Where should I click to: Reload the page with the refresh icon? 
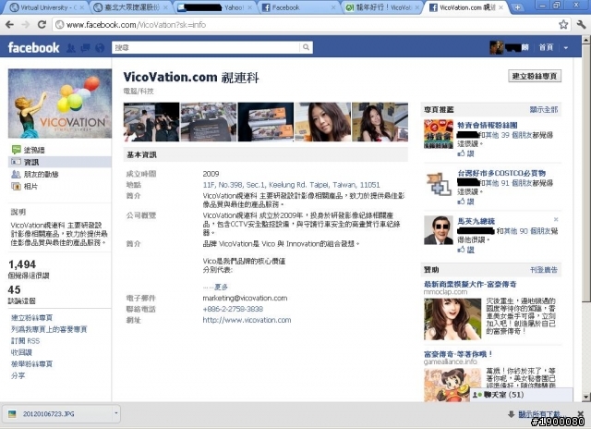pyautogui.click(x=42, y=25)
